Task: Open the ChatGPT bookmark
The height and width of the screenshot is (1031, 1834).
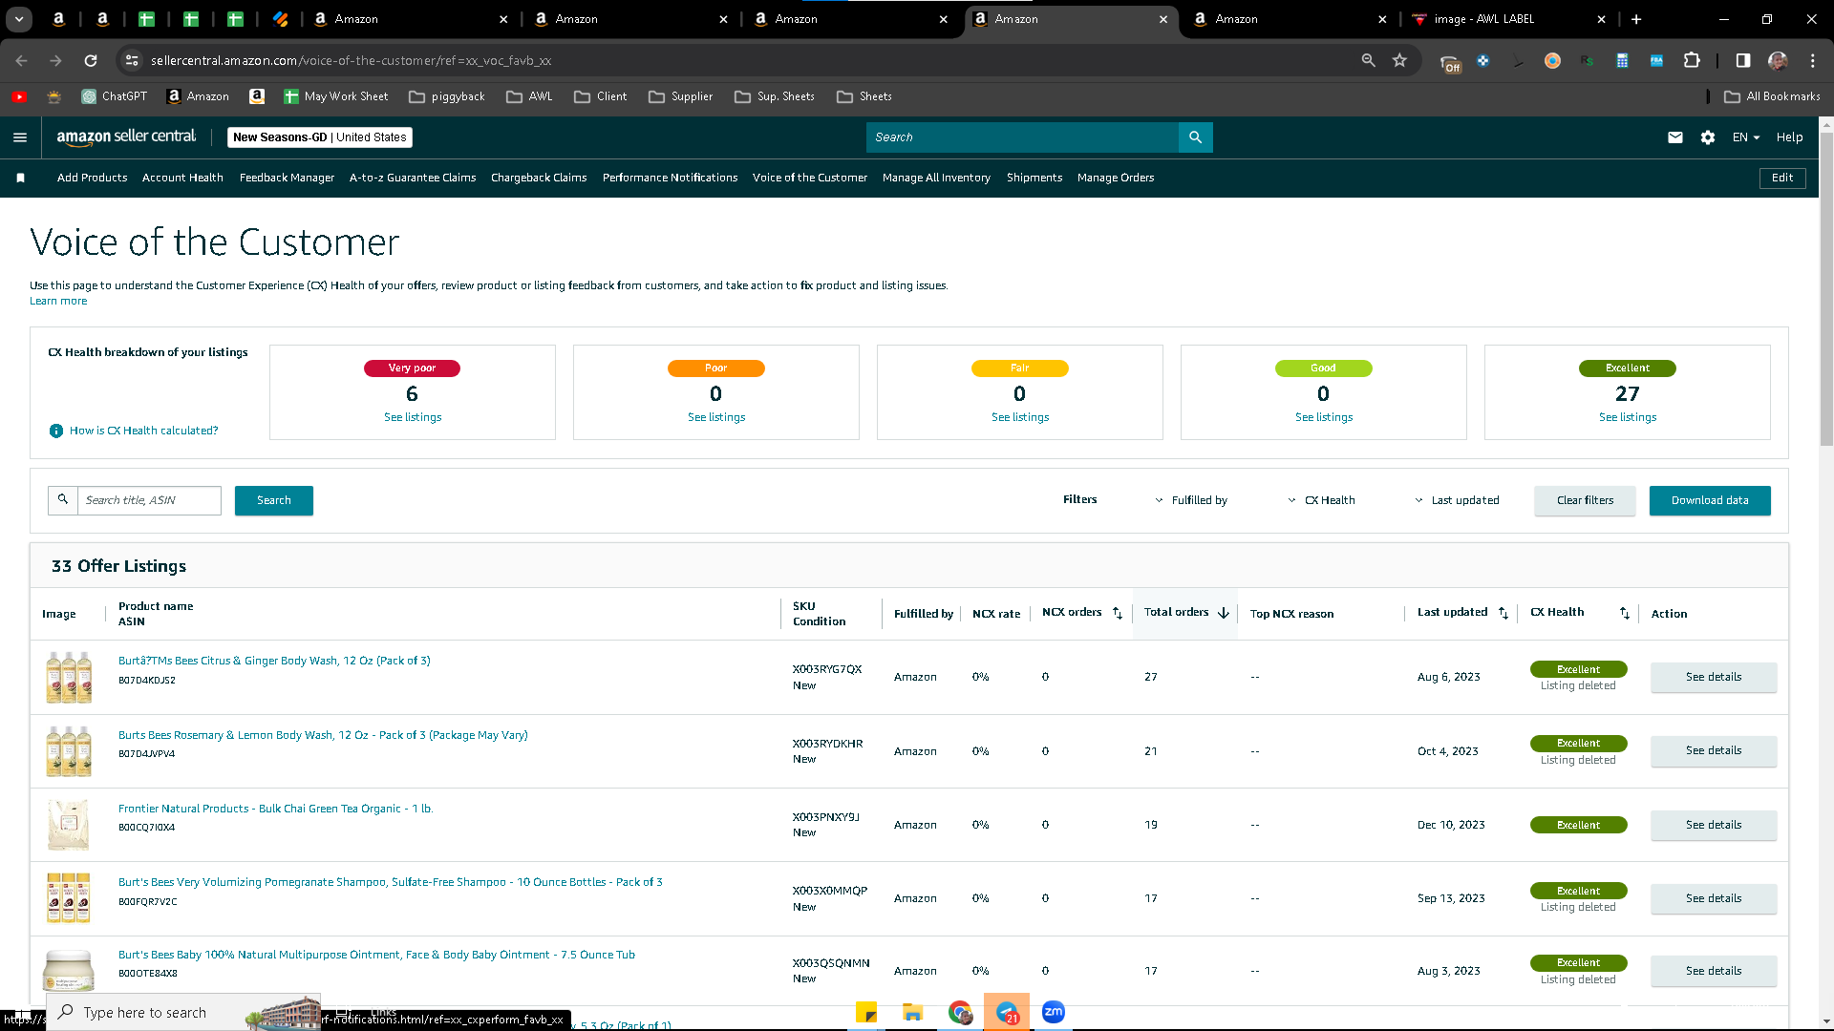Action: pos(115,96)
